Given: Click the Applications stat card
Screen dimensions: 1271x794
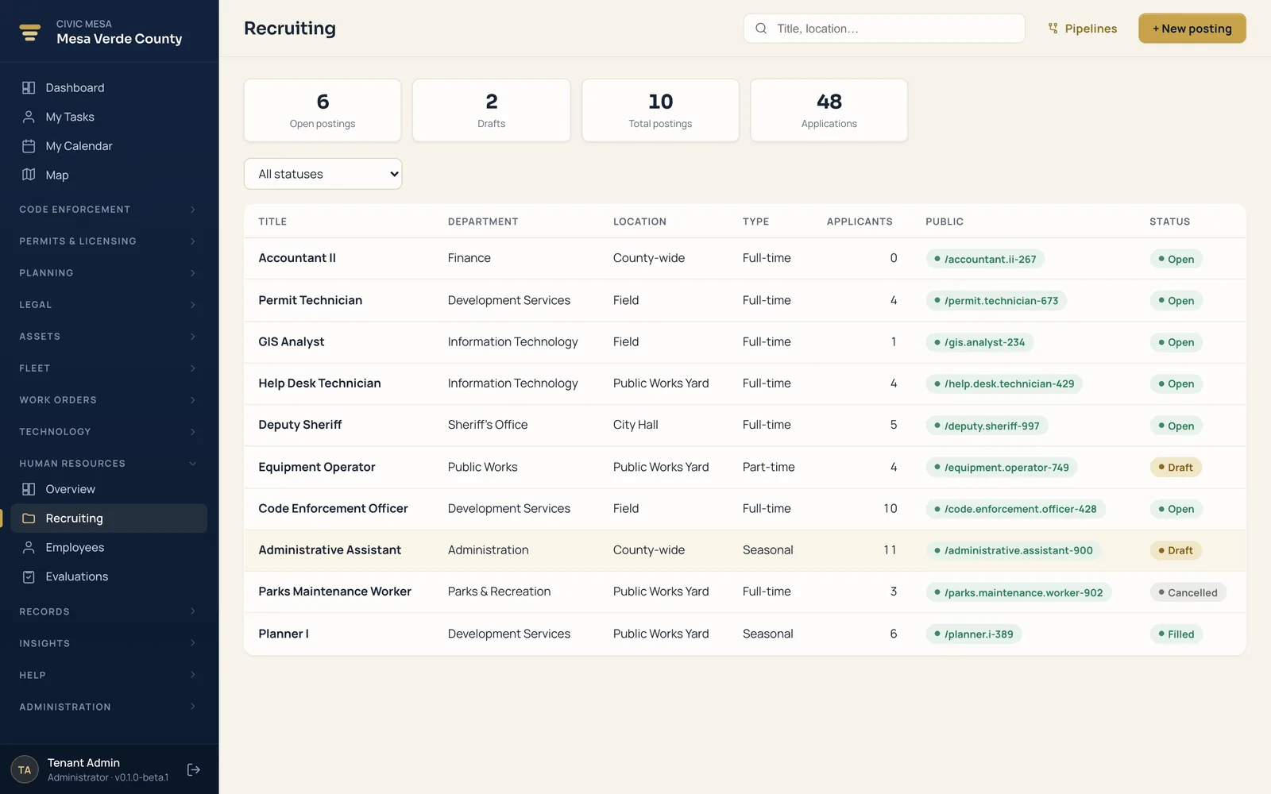Looking at the screenshot, I should (x=829, y=110).
